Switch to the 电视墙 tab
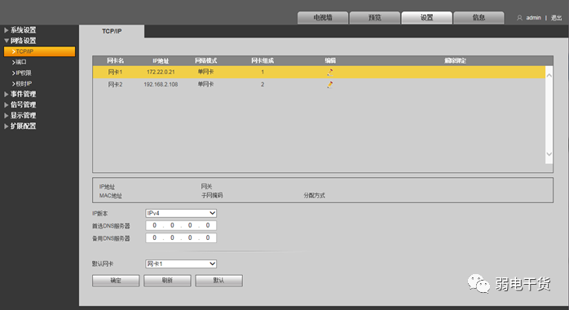Image resolution: width=569 pixels, height=310 pixels. click(323, 17)
